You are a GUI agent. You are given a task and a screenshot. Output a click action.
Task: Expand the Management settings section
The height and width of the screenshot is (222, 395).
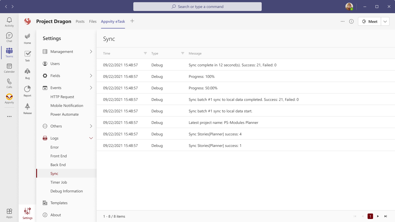pyautogui.click(x=91, y=52)
